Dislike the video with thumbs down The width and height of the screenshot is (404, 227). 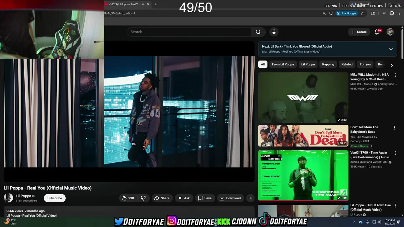[143, 198]
